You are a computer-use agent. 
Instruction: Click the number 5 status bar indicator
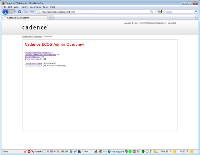tap(151, 152)
